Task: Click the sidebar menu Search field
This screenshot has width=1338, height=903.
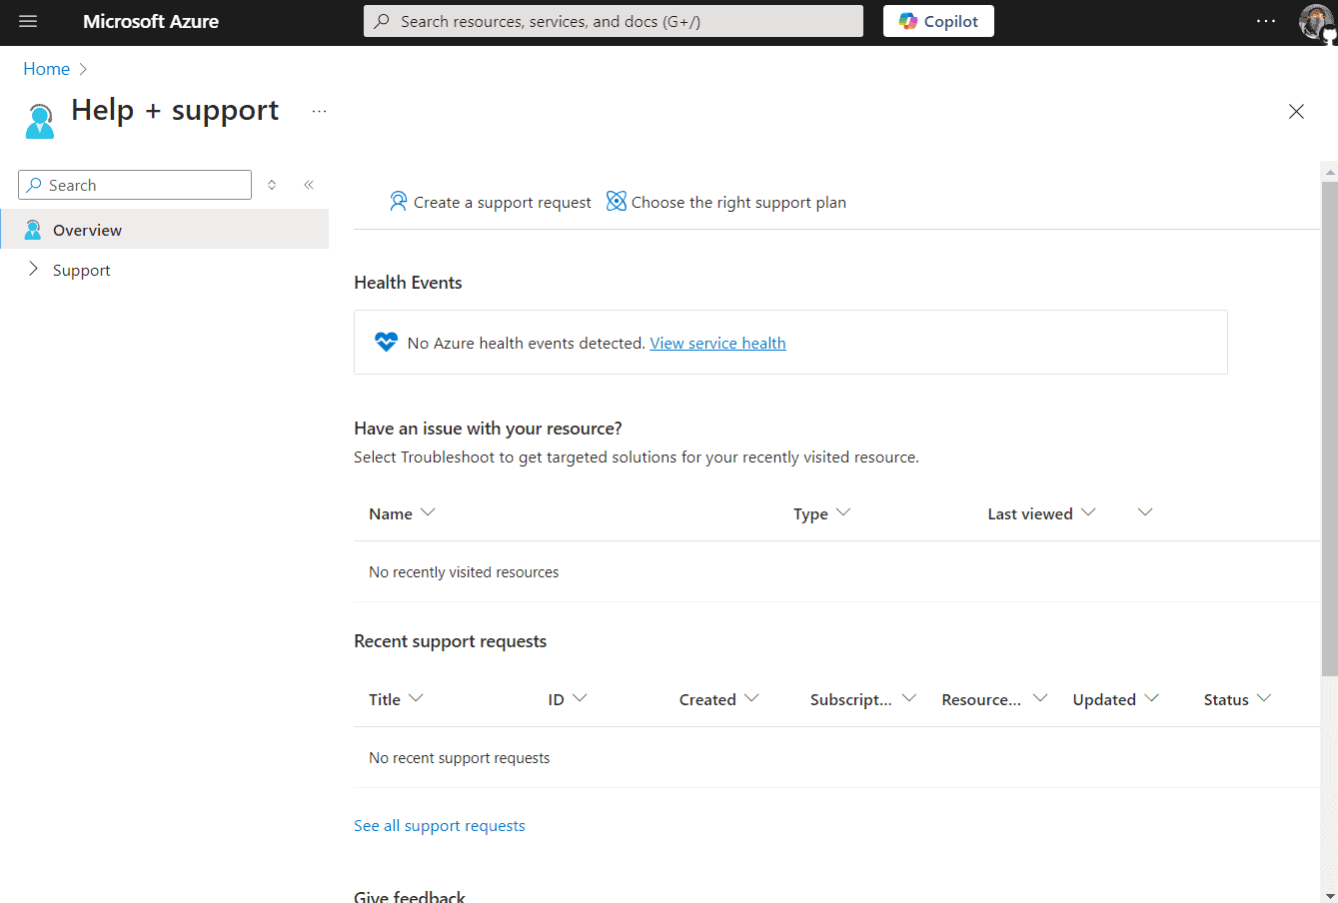Action: pos(135,185)
